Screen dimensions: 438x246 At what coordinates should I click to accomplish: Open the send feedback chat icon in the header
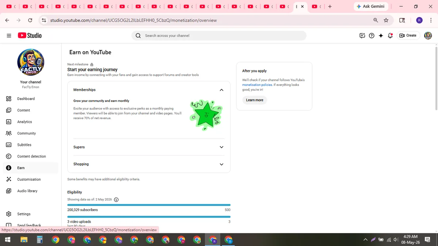click(x=362, y=35)
